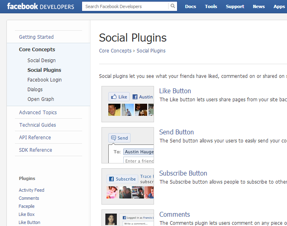Open the Like Button link in sidebar
Image resolution: width=287 pixels, height=226 pixels.
pos(30,222)
